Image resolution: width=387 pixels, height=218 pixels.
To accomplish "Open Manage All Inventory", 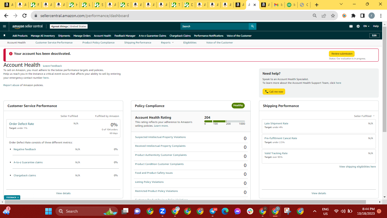I will [x=43, y=36].
